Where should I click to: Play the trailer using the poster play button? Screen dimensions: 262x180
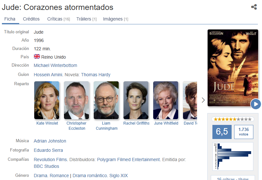click(x=256, y=104)
